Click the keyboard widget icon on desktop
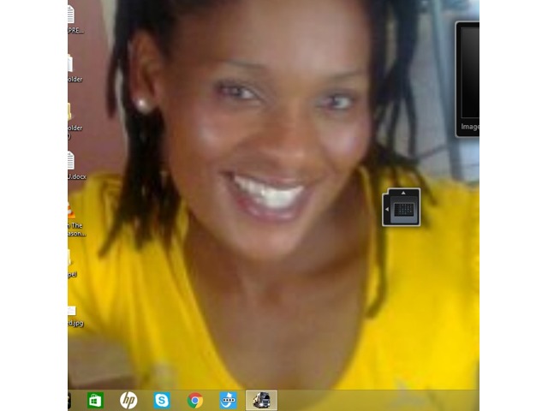Image resolution: width=548 pixels, height=411 pixels. pos(404,210)
